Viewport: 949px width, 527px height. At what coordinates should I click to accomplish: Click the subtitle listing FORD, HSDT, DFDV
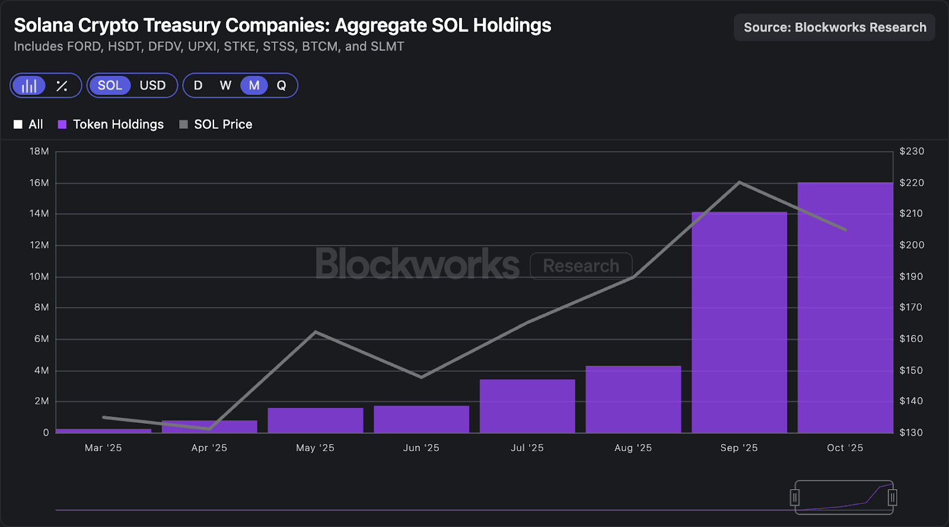click(x=209, y=46)
